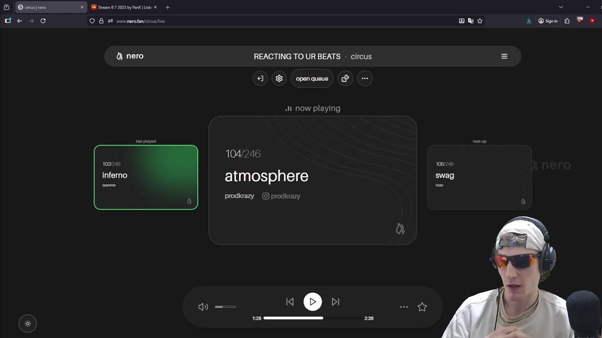Click the TON extension icon
Viewport: 602px width, 338px height.
580,20
